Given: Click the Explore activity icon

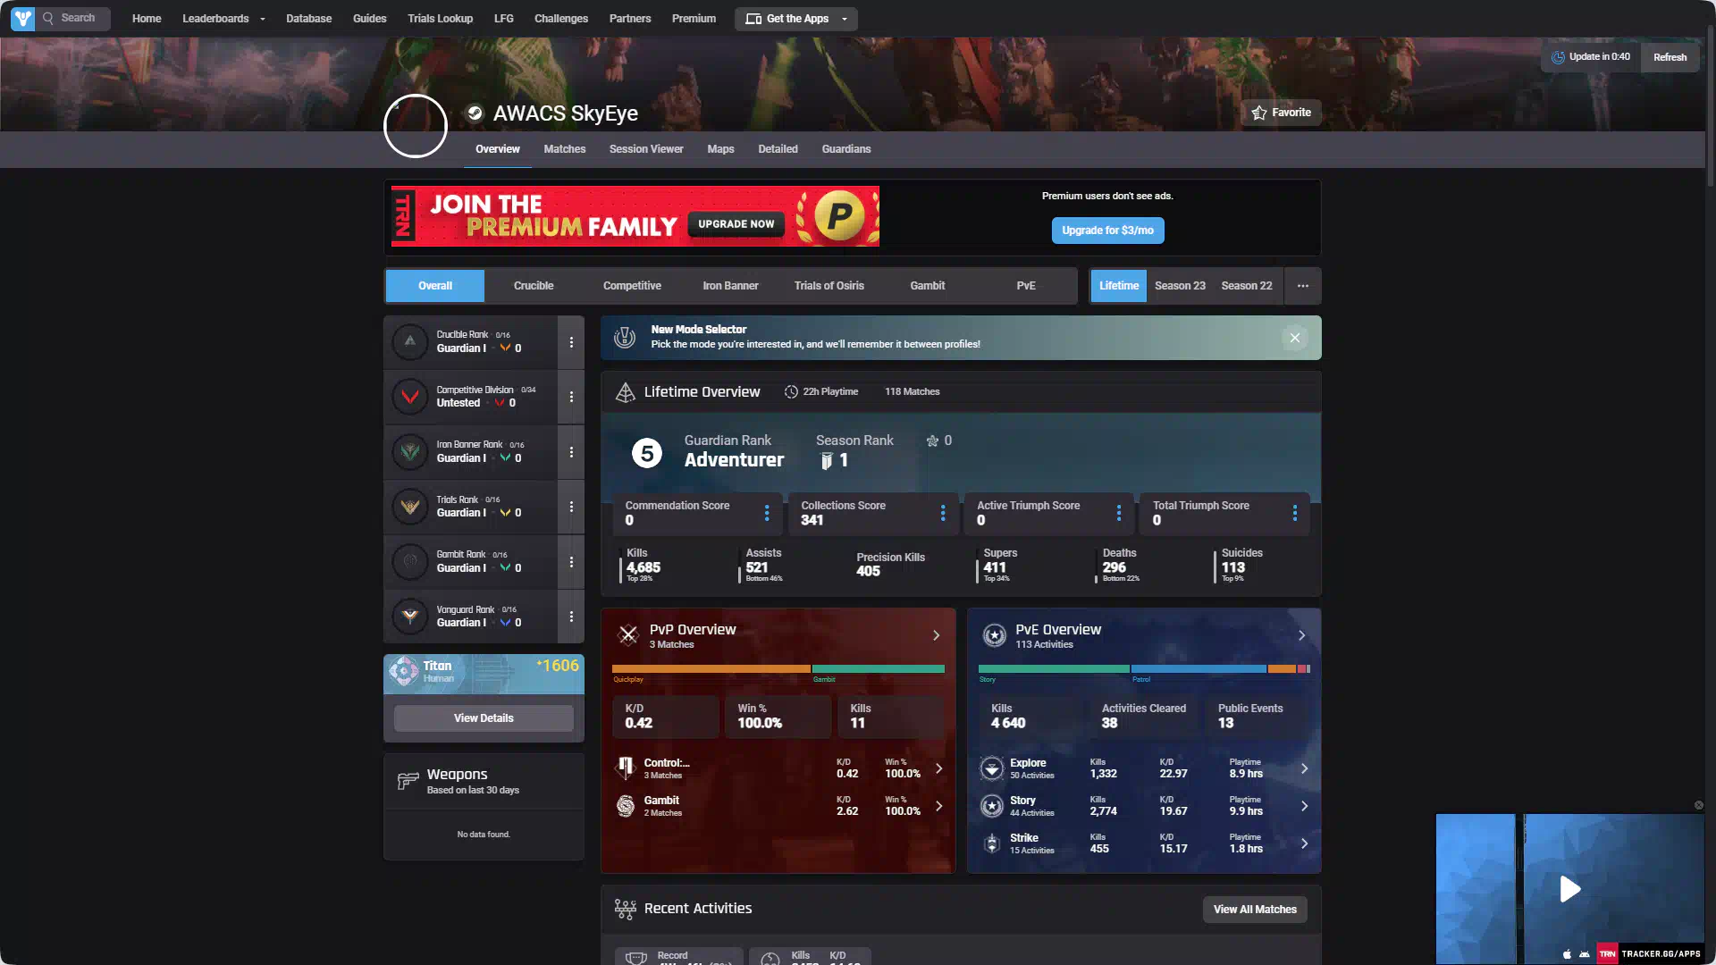Looking at the screenshot, I should pyautogui.click(x=991, y=768).
